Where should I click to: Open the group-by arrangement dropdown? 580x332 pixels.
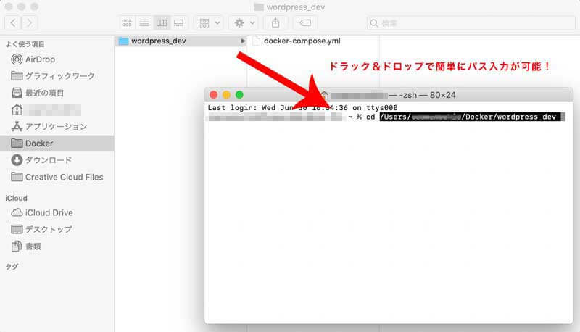point(209,22)
